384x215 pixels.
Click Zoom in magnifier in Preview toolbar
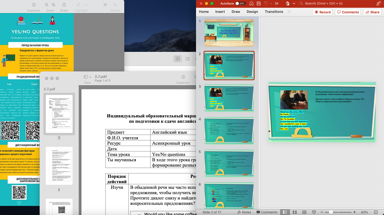(x=54, y=5)
